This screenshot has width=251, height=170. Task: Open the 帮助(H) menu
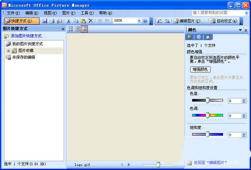point(106,13)
